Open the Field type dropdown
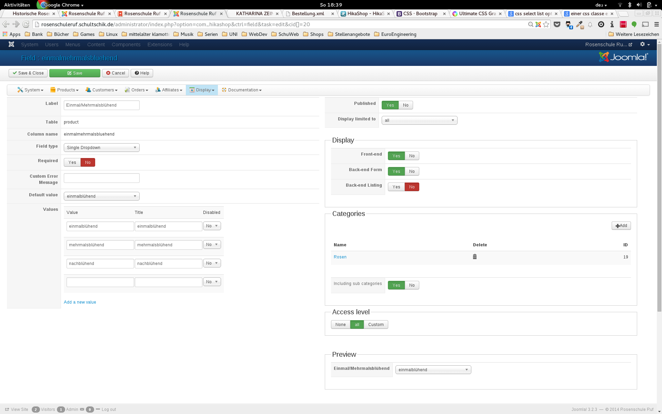The width and height of the screenshot is (662, 414). 101,148
